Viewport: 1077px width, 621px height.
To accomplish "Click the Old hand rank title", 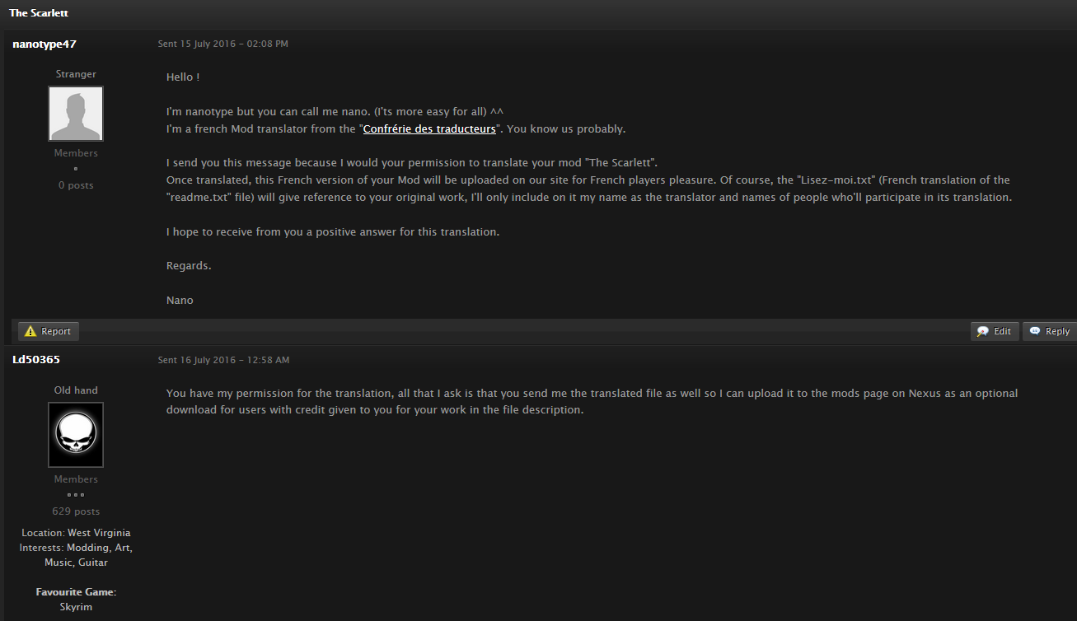I will 76,390.
